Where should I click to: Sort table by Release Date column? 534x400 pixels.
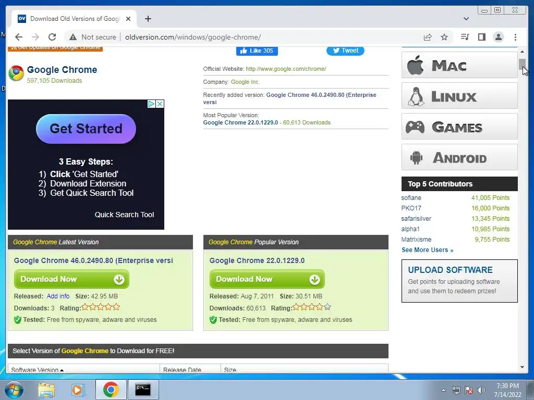[x=182, y=370]
